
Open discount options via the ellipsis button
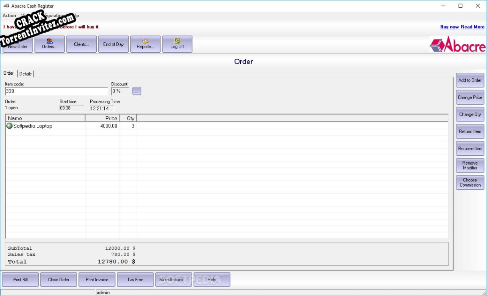(136, 91)
